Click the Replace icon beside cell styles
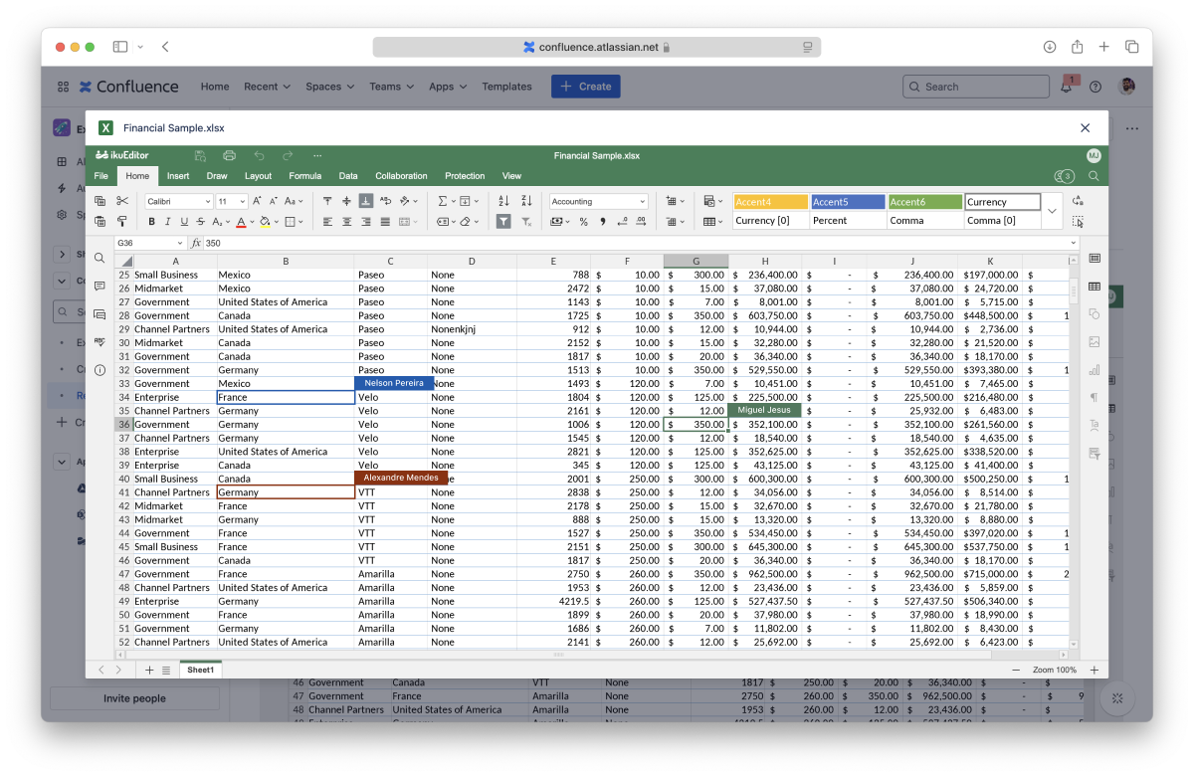The width and height of the screenshot is (1194, 776). tap(1078, 201)
